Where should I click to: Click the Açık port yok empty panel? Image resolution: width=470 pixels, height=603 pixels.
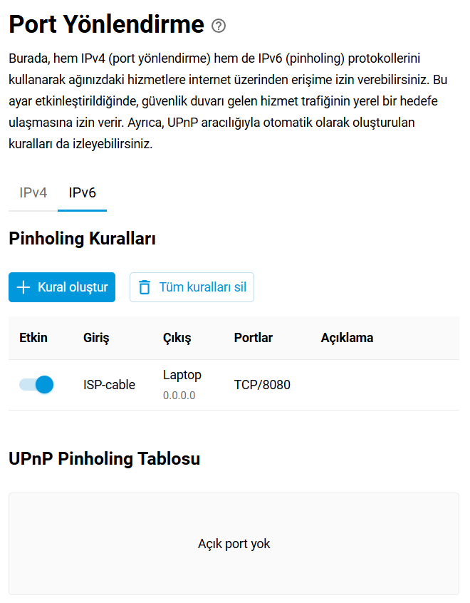tap(234, 544)
